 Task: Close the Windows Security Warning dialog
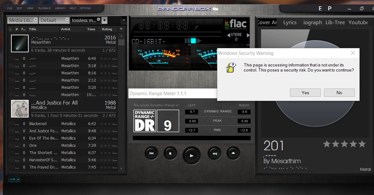(353, 53)
